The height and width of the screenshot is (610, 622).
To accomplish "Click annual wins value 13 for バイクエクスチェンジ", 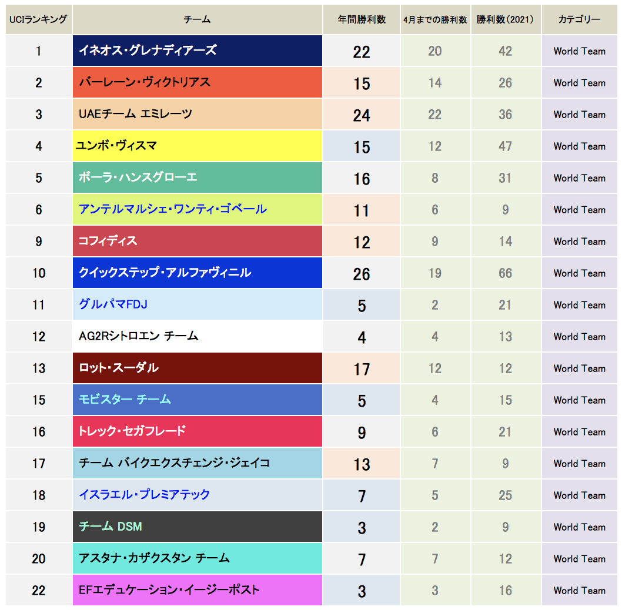I will point(362,464).
